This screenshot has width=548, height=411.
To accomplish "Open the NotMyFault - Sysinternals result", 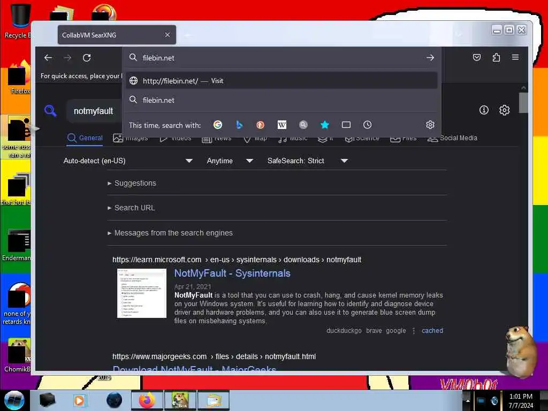I will 232,273.
